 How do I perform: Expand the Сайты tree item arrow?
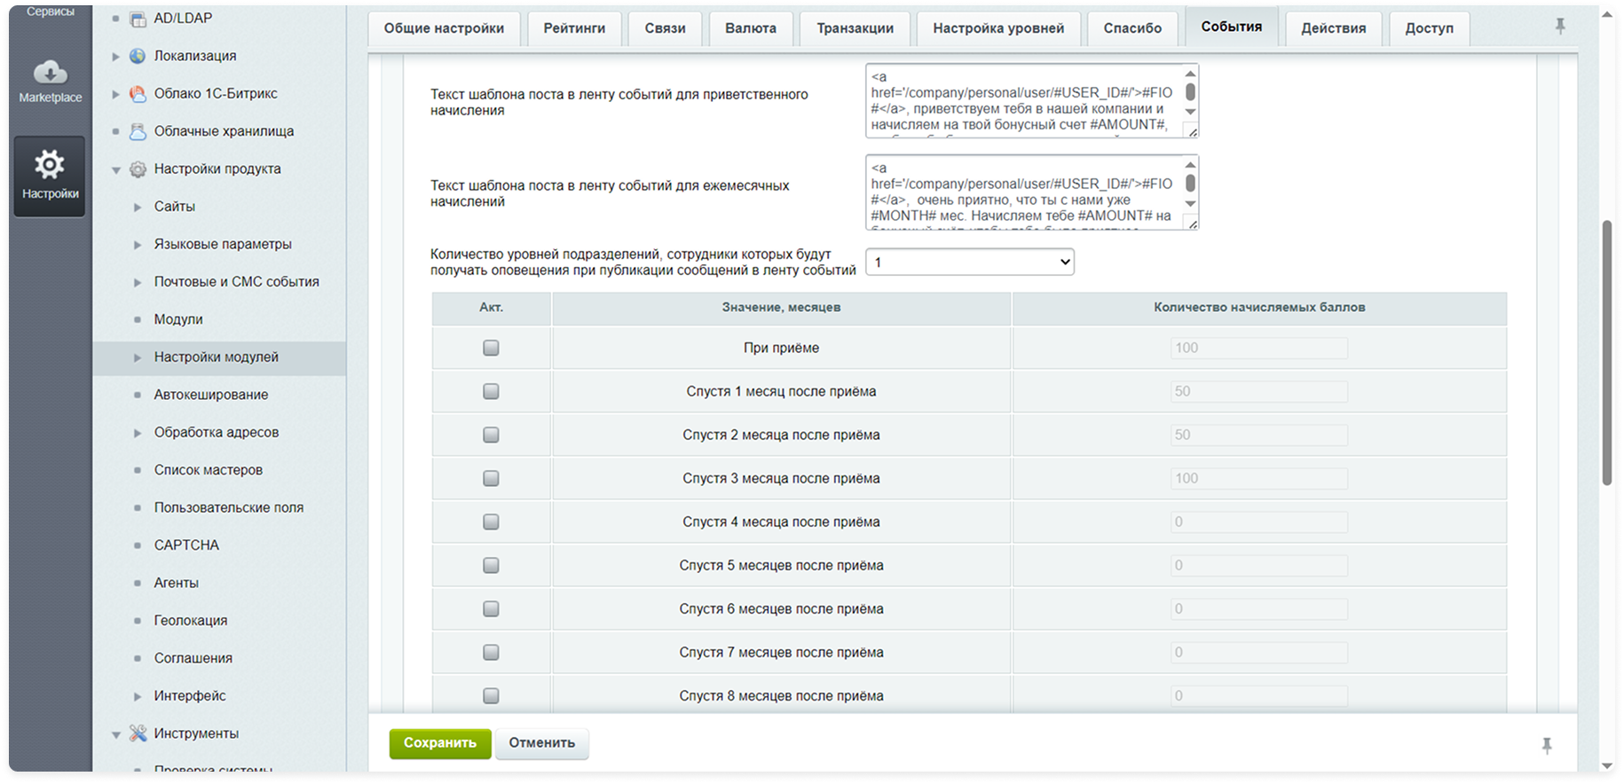click(x=138, y=207)
